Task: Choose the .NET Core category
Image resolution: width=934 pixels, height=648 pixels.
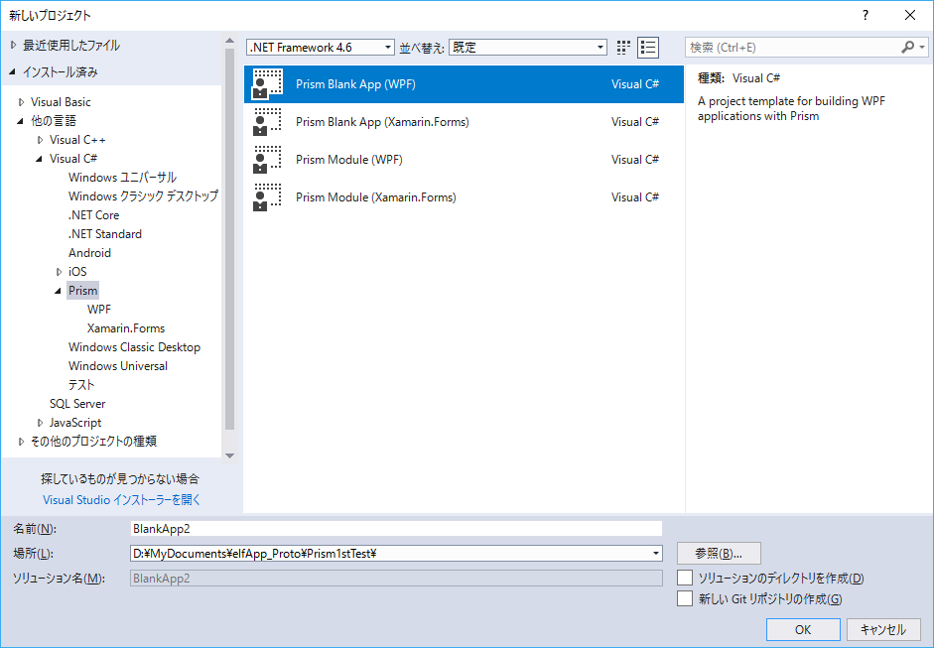Action: pos(93,215)
